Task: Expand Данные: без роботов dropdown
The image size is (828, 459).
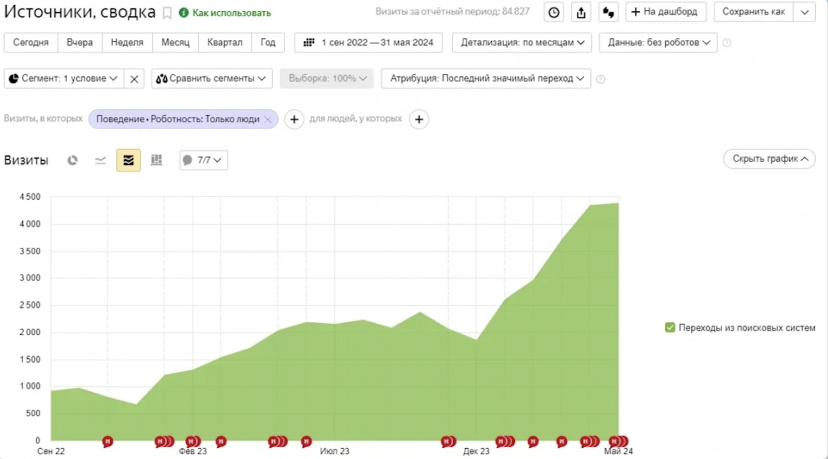Action: click(658, 42)
